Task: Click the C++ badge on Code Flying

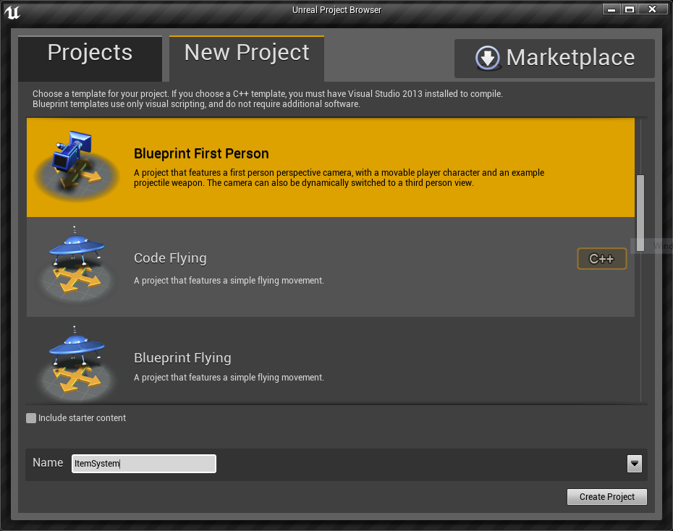Action: tap(602, 259)
